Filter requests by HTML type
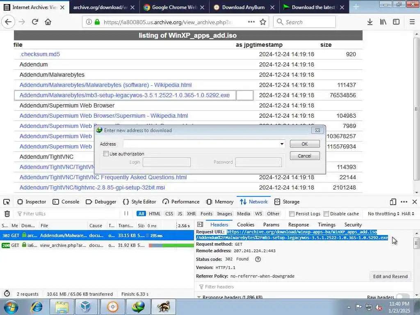This screenshot has height=315, width=420. (155, 214)
